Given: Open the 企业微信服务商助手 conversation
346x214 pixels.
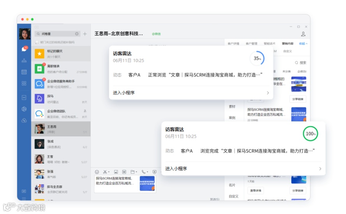Looking at the screenshot, I should [x=61, y=84].
